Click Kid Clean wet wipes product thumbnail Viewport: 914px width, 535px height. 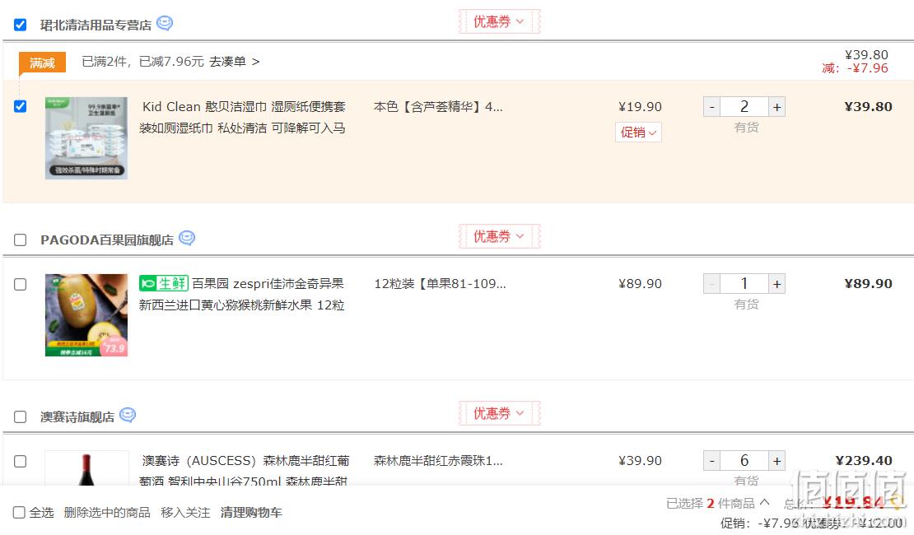pos(86,138)
